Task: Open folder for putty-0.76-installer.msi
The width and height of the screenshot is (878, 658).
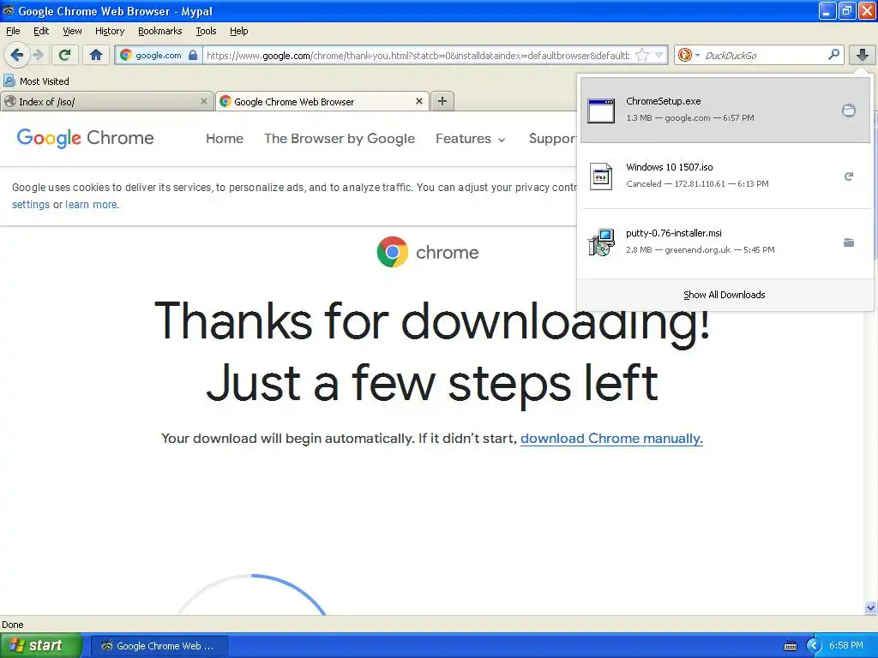Action: (849, 242)
